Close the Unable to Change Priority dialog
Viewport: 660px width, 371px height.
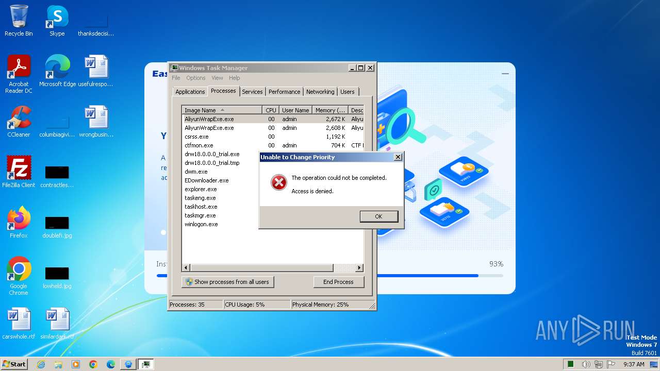click(398, 157)
